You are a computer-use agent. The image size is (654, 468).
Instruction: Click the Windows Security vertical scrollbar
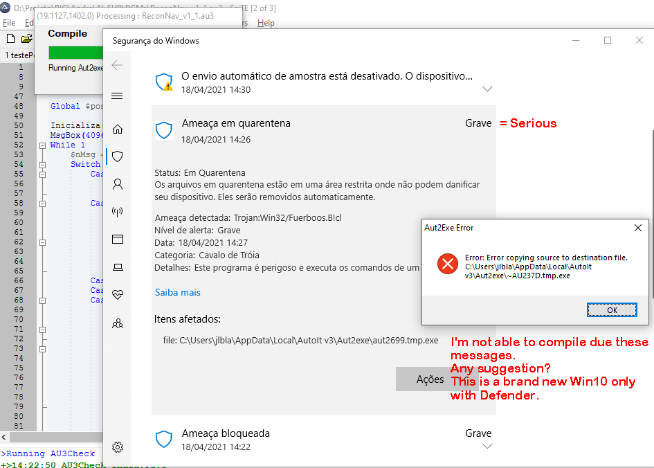point(653,214)
